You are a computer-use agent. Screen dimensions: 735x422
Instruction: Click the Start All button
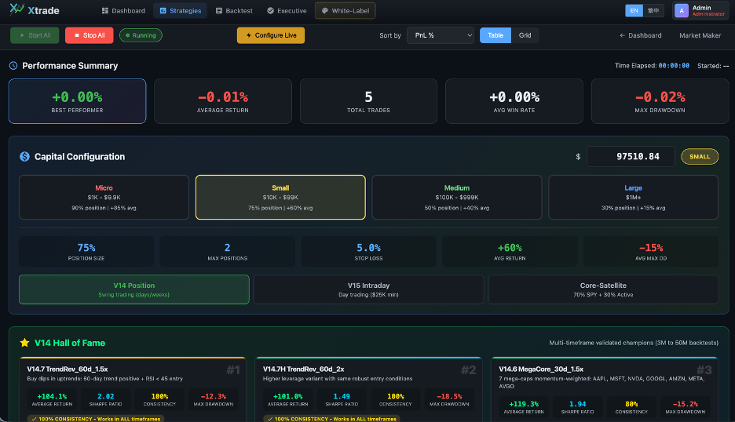click(x=35, y=35)
